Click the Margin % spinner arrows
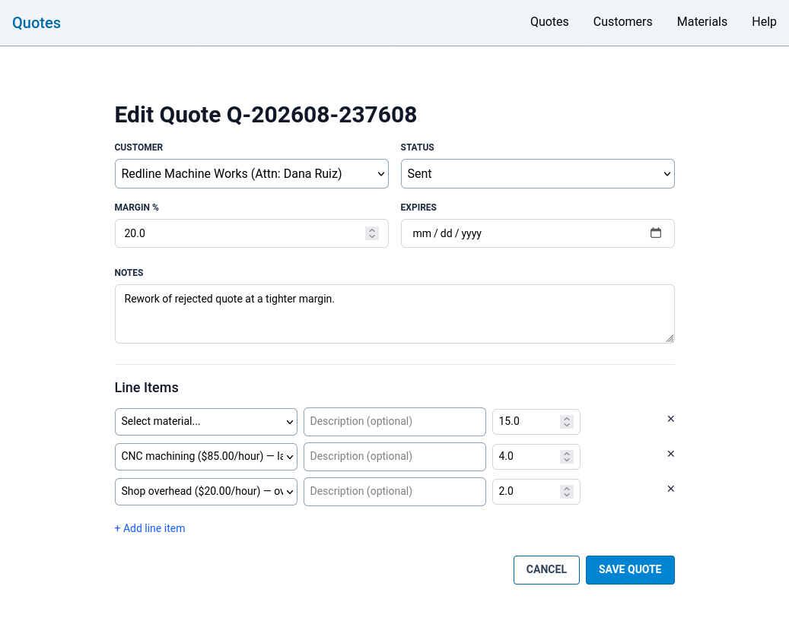This screenshot has width=789, height=640. [372, 233]
